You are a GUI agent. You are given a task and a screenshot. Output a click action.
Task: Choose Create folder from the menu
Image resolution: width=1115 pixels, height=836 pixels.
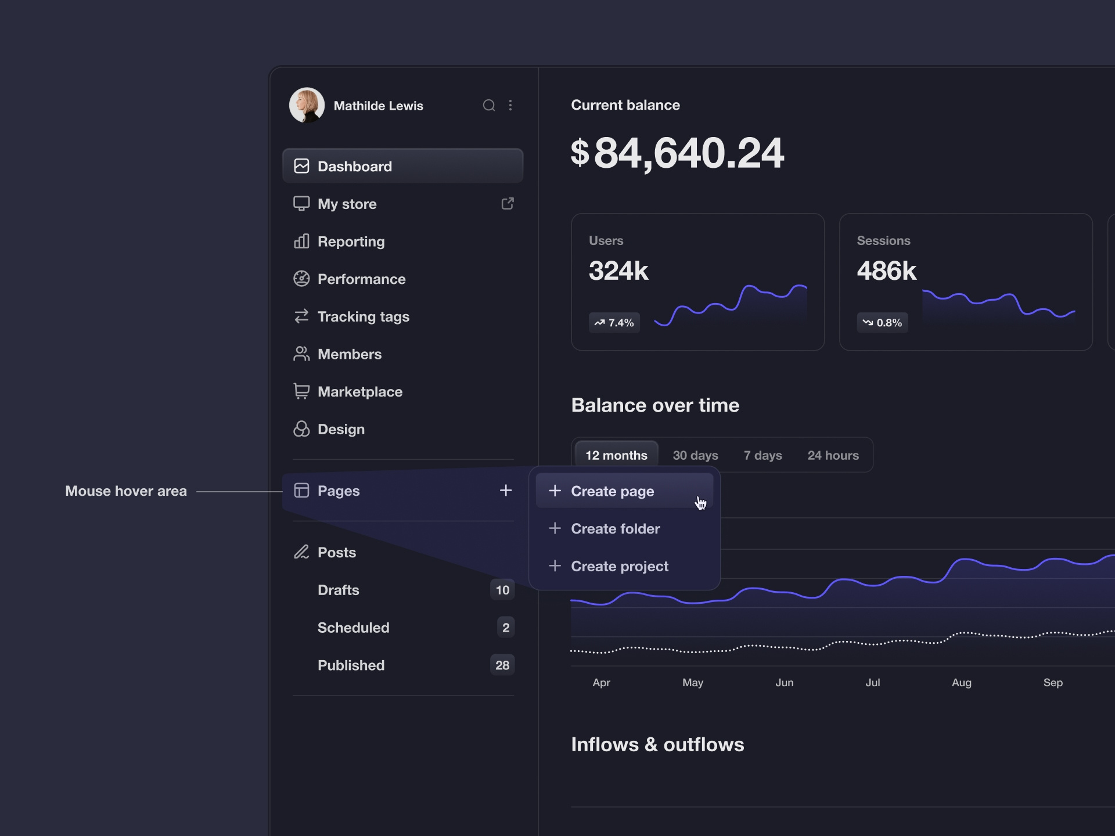click(616, 529)
